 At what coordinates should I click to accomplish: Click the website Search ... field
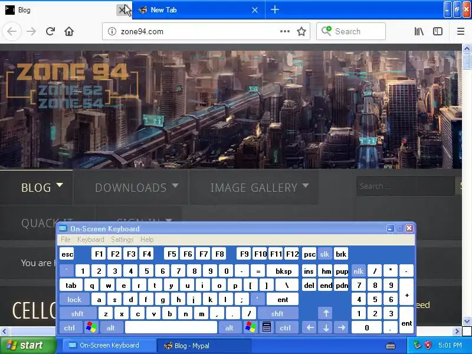point(405,186)
